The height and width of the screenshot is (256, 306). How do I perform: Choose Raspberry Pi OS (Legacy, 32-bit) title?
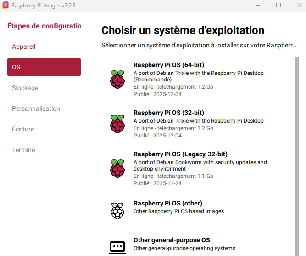(180, 154)
